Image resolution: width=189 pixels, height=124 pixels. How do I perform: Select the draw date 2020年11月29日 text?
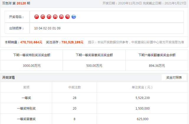[130, 3]
